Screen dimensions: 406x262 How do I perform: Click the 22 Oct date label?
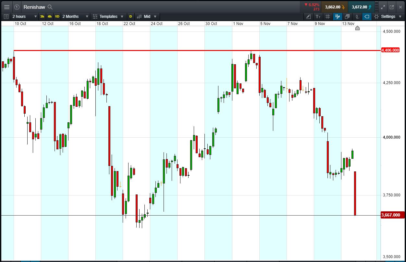(x=129, y=24)
